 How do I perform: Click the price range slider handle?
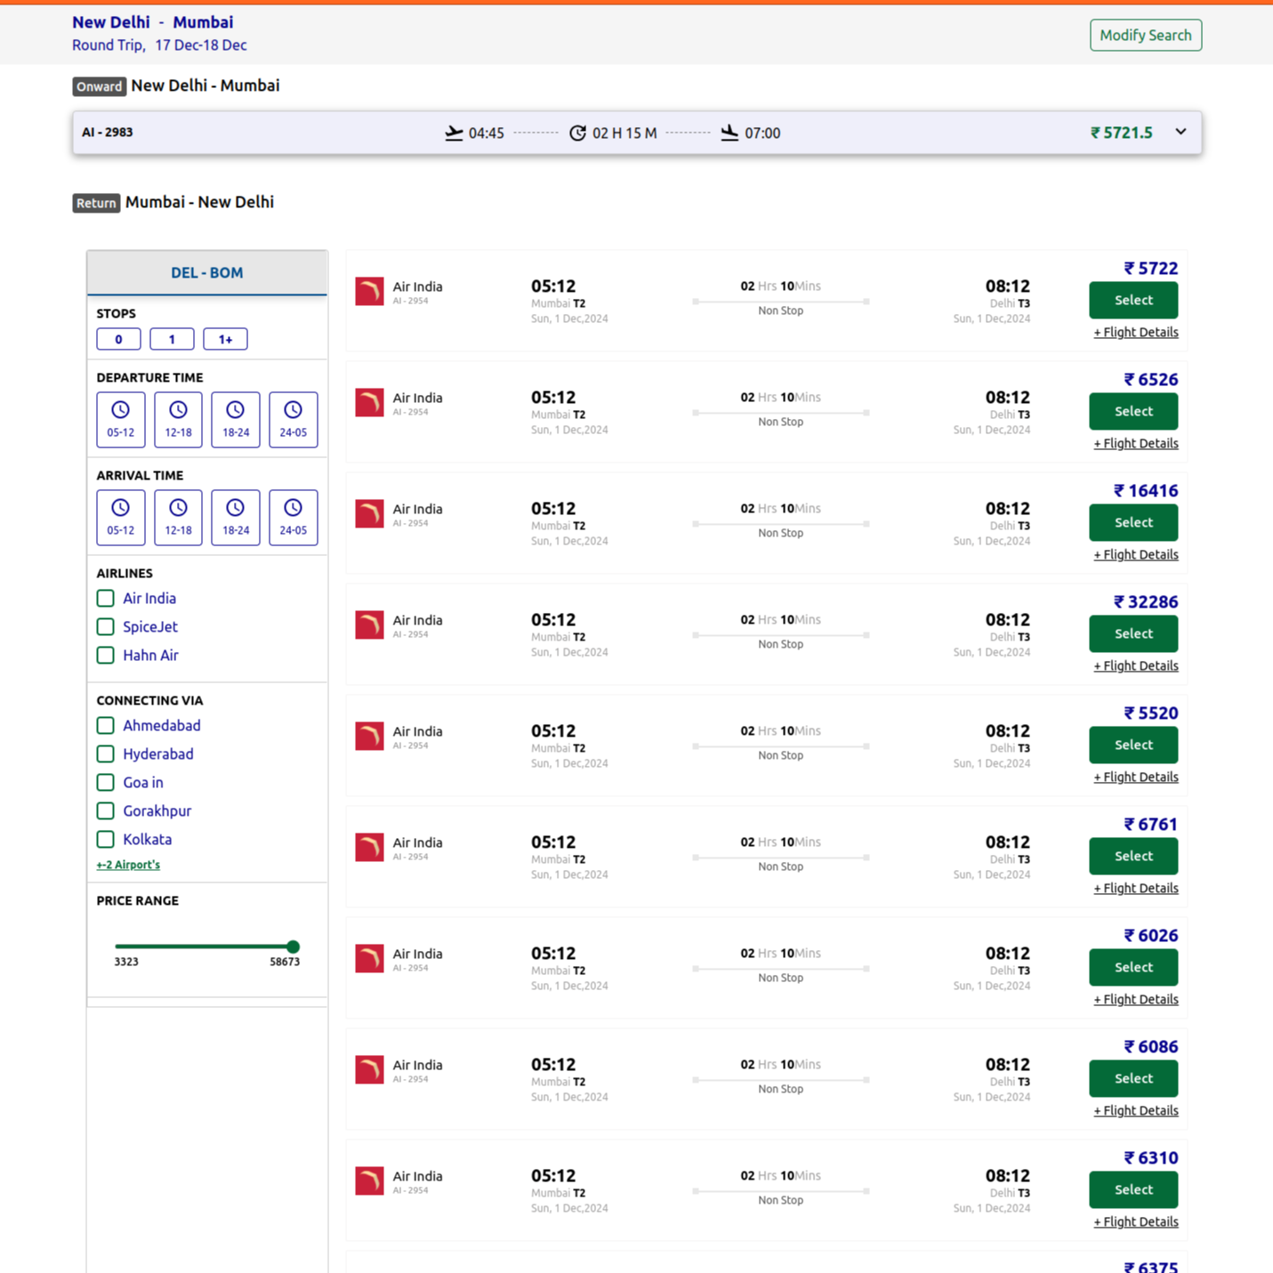293,947
